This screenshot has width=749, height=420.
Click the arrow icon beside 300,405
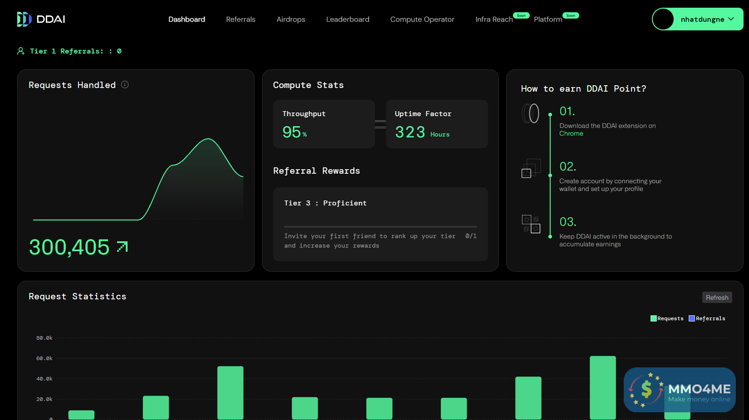(123, 247)
